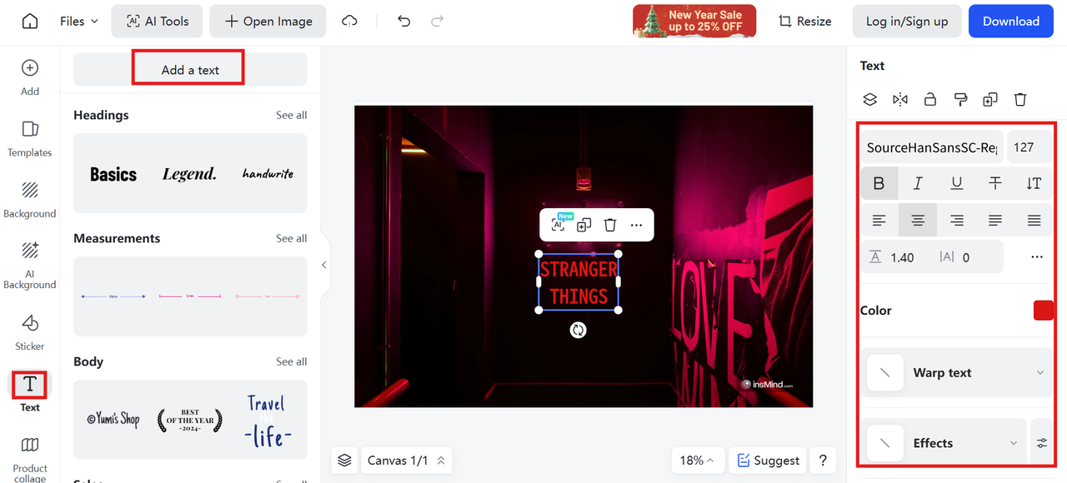
Task: Open the New Year Sale banner
Action: click(694, 21)
